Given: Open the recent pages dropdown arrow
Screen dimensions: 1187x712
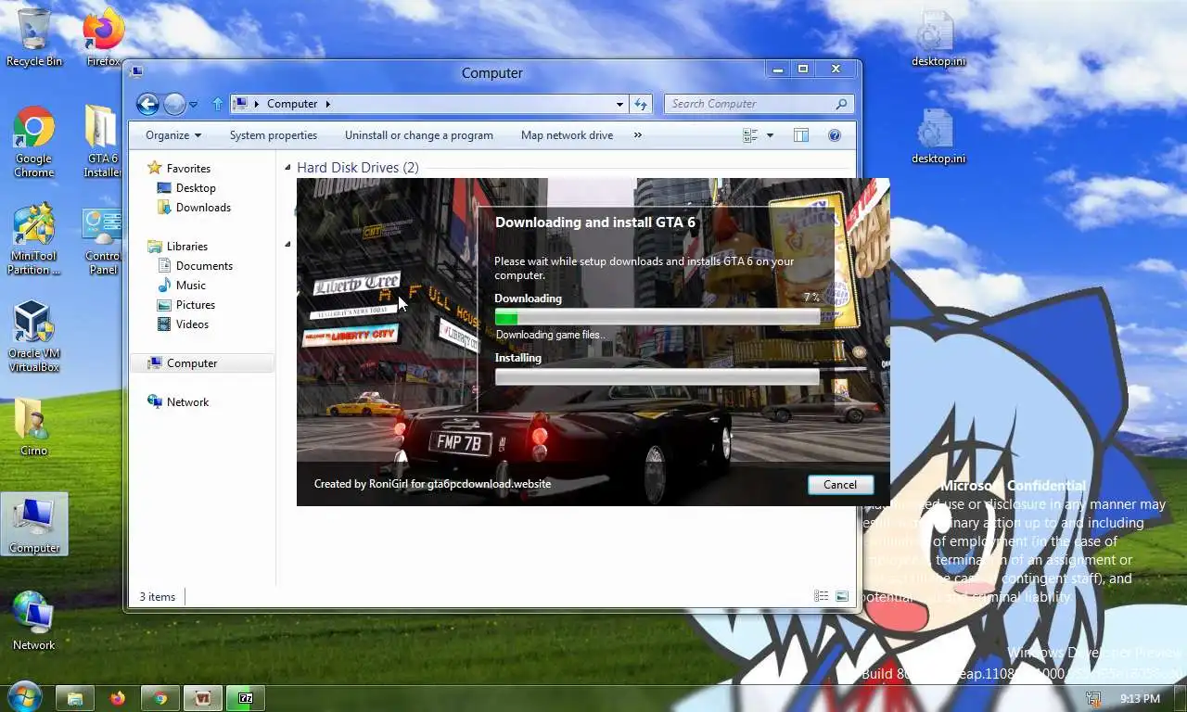Looking at the screenshot, I should (193, 105).
